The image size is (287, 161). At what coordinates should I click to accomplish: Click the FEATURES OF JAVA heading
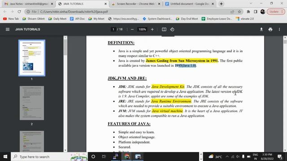coord(129,124)
